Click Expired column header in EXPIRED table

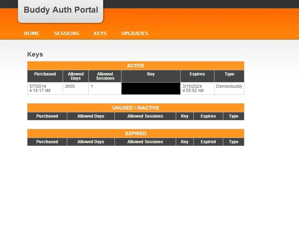click(x=208, y=142)
